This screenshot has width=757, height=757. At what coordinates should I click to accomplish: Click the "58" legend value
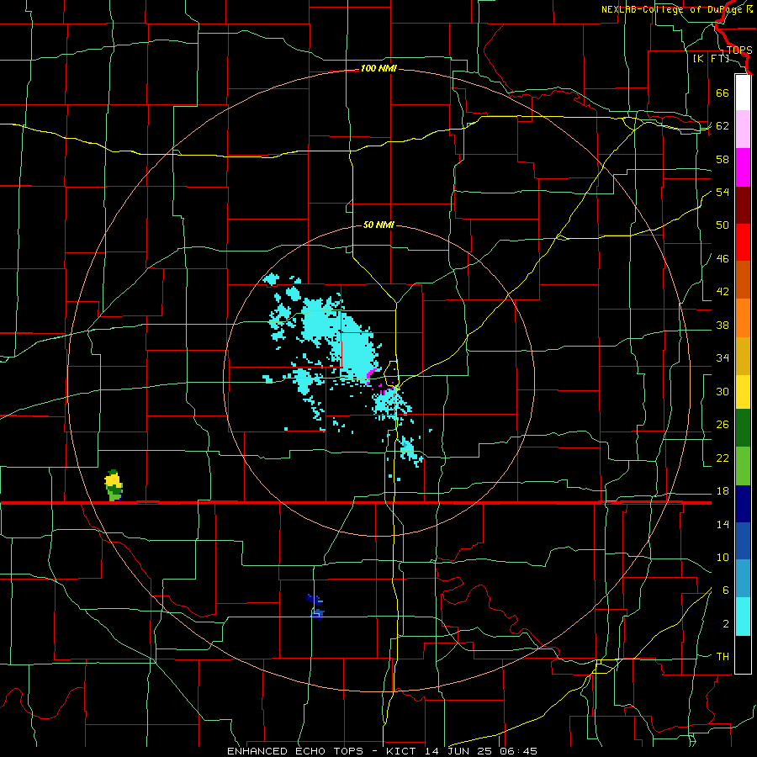click(x=723, y=159)
